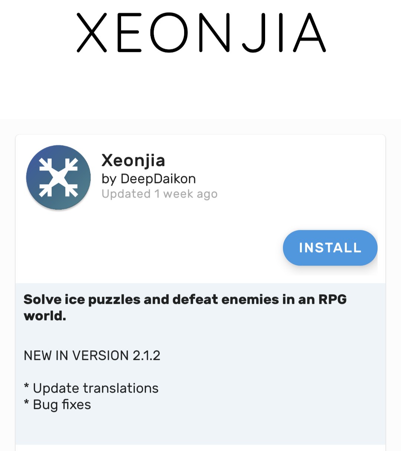Click the version number 2.1.2
Image resolution: width=401 pixels, height=451 pixels.
(x=146, y=356)
